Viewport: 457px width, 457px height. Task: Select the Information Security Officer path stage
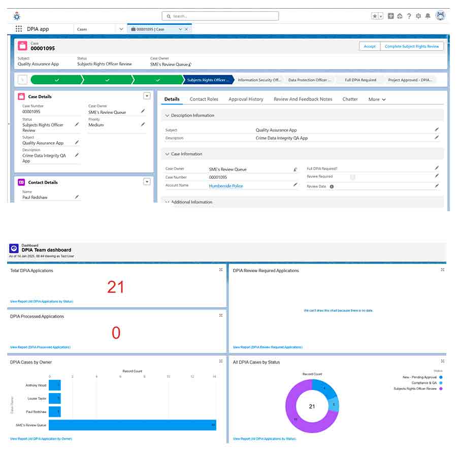258,80
